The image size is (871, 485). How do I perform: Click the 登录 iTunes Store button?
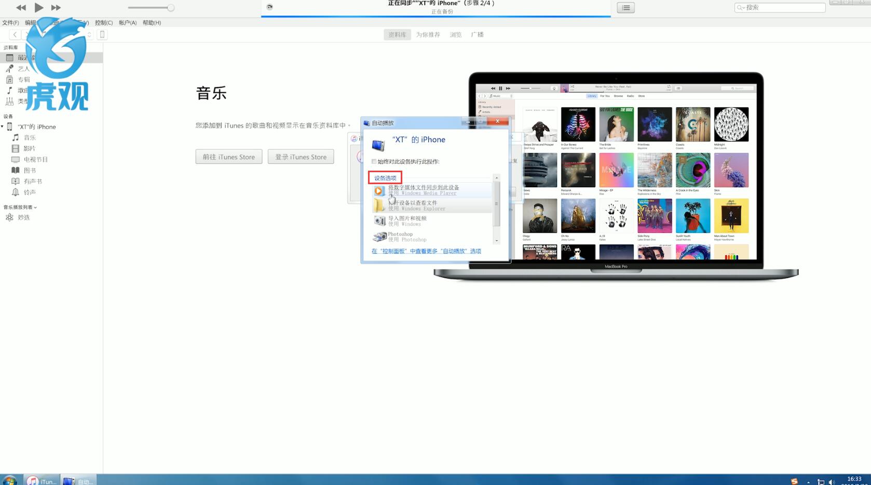tap(301, 157)
